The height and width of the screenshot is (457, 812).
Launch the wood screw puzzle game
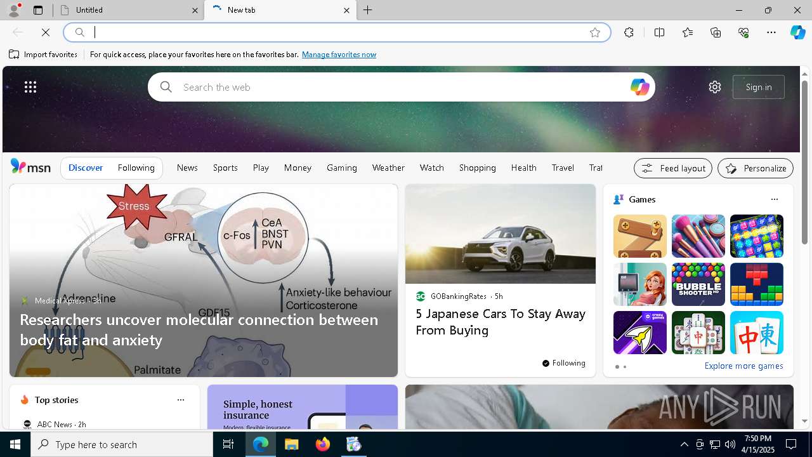click(640, 236)
